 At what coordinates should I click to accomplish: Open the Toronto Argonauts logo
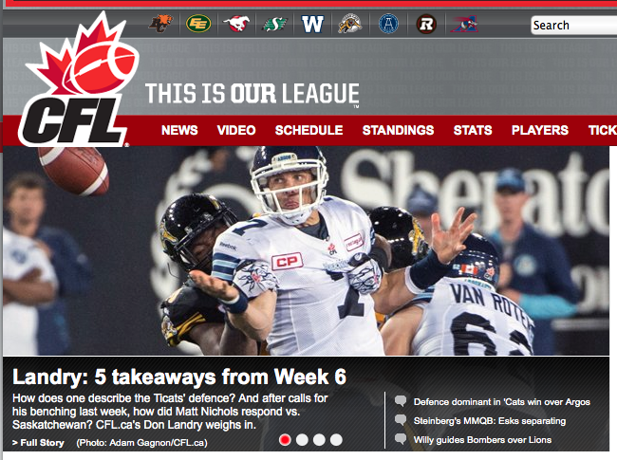point(388,24)
